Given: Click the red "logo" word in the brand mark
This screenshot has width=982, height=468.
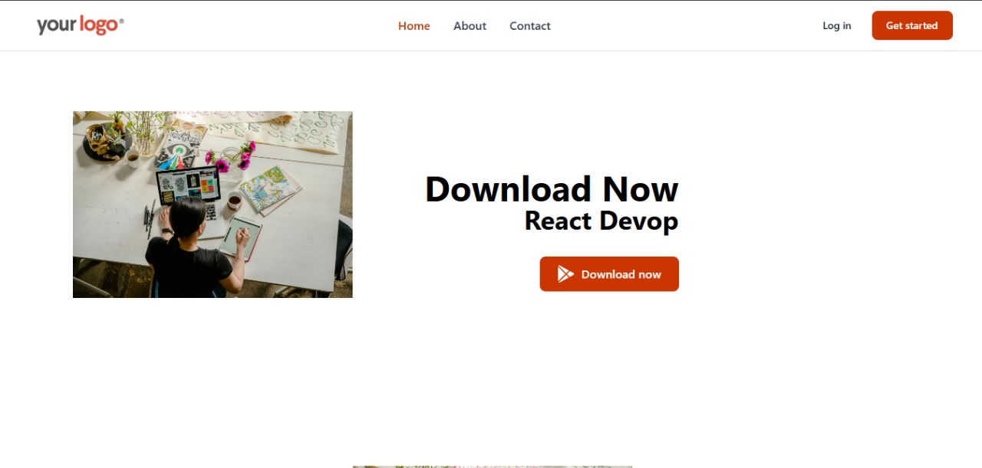Looking at the screenshot, I should coord(98,25).
